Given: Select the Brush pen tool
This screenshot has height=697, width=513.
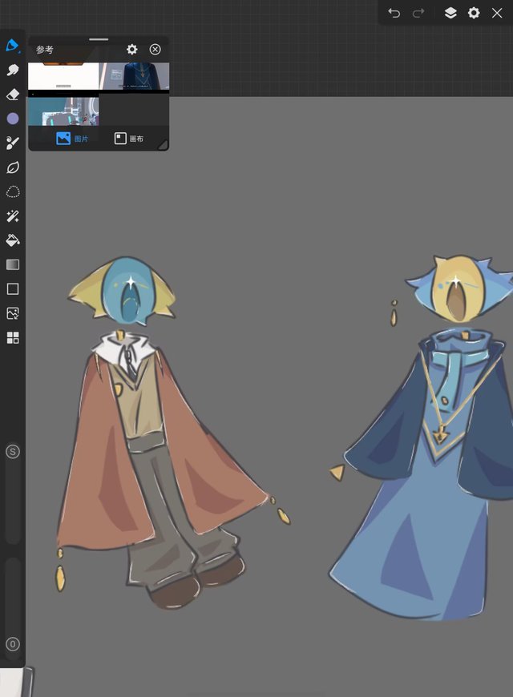Looking at the screenshot, I should click(12, 46).
